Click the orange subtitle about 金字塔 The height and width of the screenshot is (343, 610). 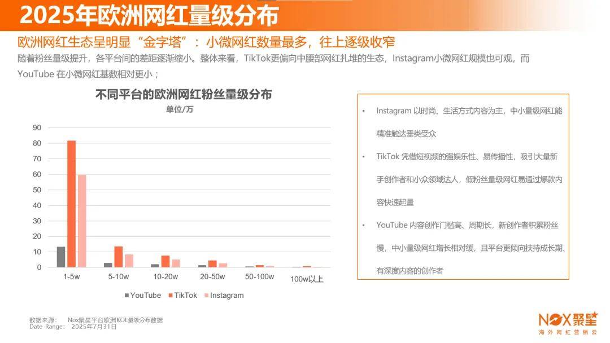pos(206,42)
